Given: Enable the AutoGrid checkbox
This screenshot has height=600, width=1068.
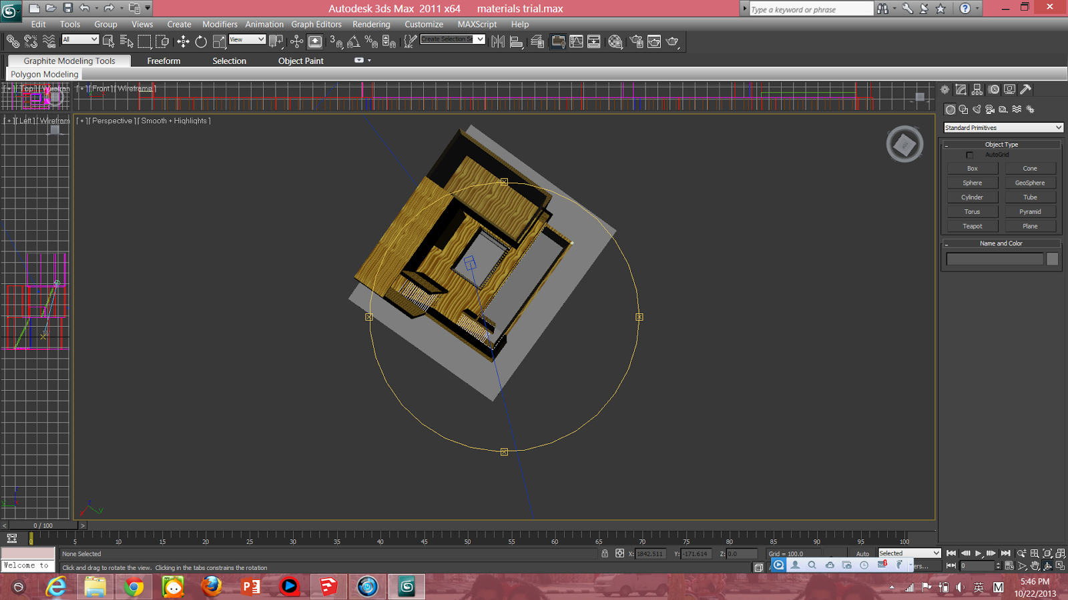Looking at the screenshot, I should click(970, 155).
